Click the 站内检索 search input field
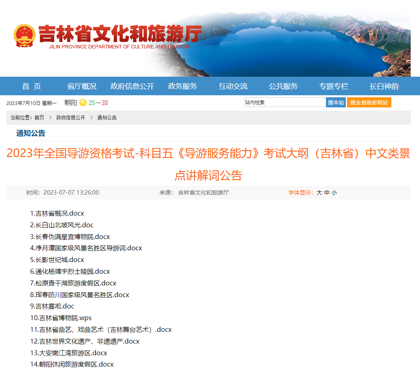This screenshot has width=420, height=373. click(x=285, y=103)
